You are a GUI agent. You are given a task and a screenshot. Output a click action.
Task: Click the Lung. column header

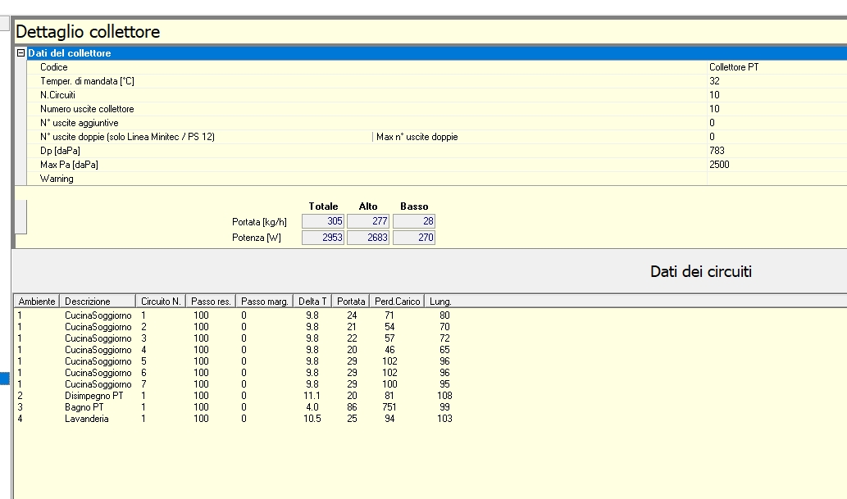440,302
